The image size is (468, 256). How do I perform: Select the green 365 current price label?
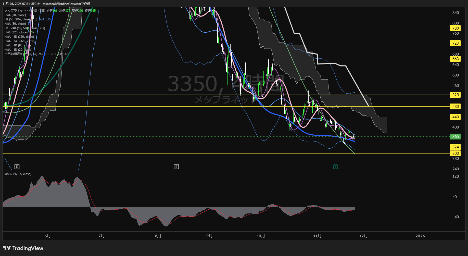pos(456,137)
